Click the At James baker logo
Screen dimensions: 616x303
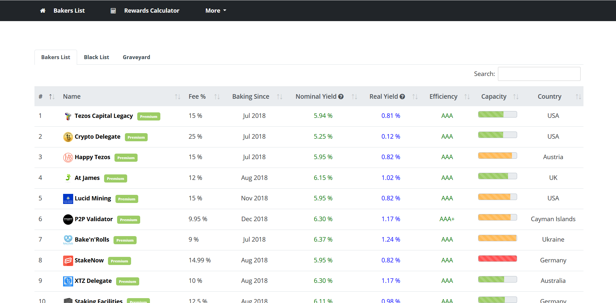68,177
